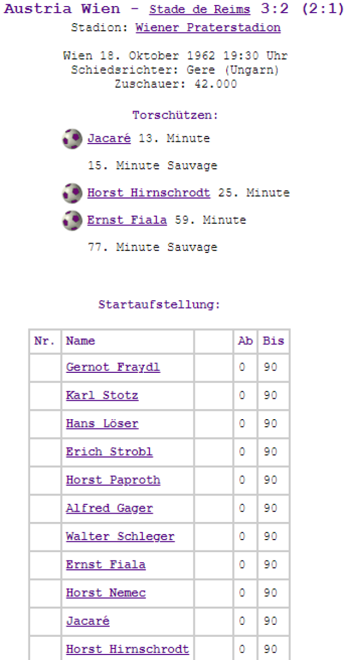The image size is (347, 660).
Task: Click the ball icon beside Ernst Fiala's goal
Action: point(72,220)
